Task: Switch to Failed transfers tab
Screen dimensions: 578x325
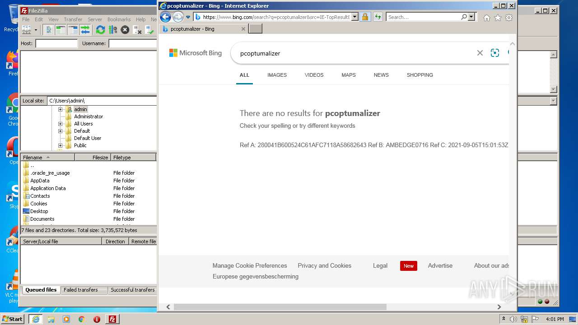Action: point(81,290)
